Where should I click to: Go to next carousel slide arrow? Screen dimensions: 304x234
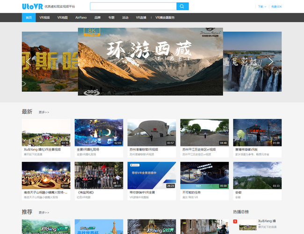(x=270, y=61)
